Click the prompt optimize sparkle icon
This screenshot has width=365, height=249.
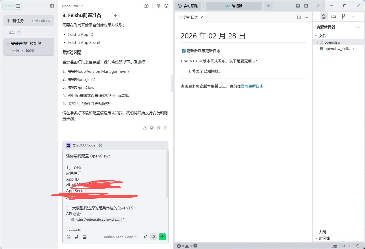(145, 237)
